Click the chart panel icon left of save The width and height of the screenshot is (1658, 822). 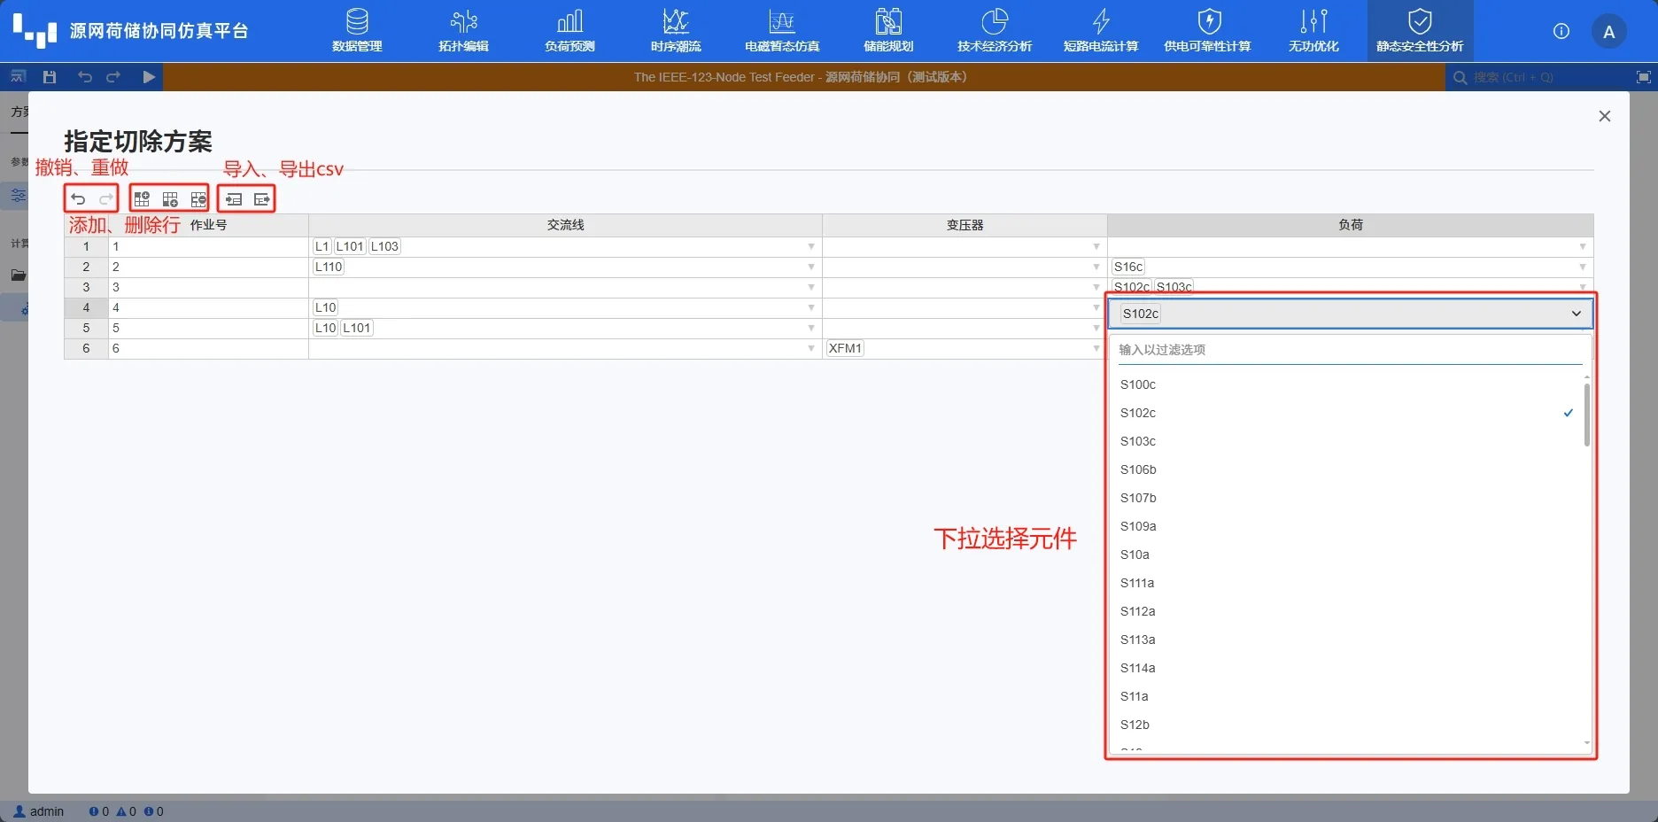click(18, 77)
